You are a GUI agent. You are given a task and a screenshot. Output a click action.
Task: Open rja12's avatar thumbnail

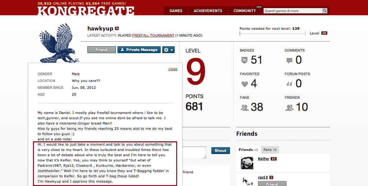click(247, 181)
